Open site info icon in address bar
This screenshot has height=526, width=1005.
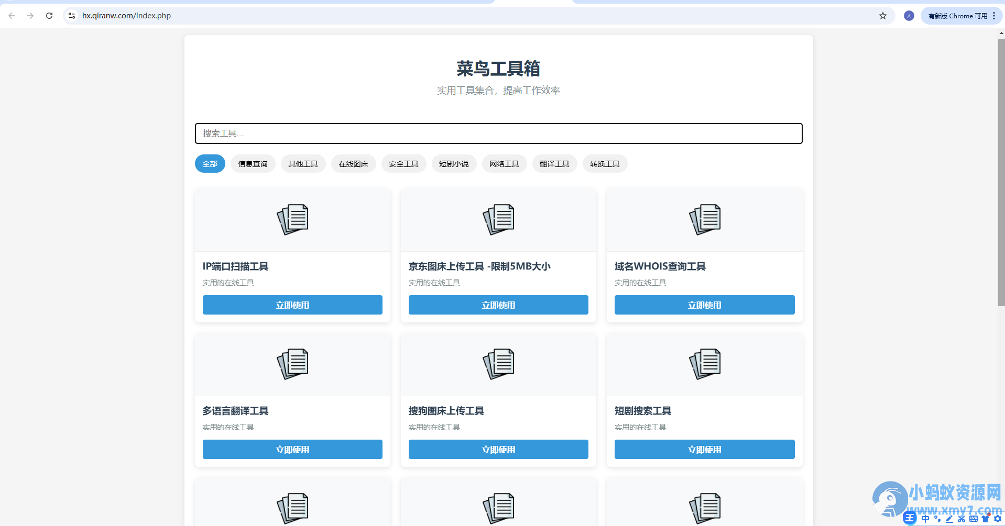point(72,16)
